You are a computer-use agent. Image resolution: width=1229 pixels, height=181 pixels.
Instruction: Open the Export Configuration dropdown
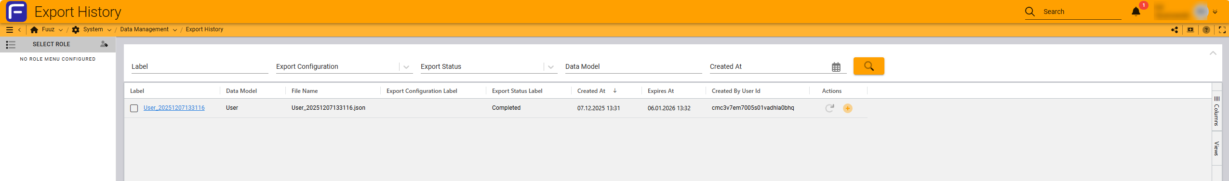[x=406, y=67]
